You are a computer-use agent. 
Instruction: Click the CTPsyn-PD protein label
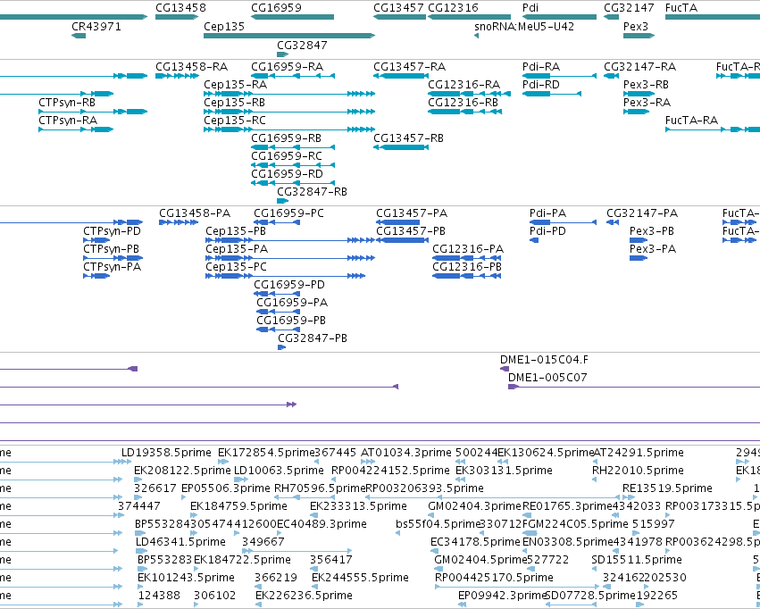click(x=112, y=231)
